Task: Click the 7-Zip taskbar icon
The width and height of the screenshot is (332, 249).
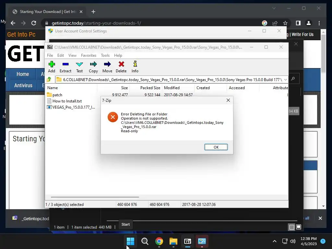Action: pos(188,241)
